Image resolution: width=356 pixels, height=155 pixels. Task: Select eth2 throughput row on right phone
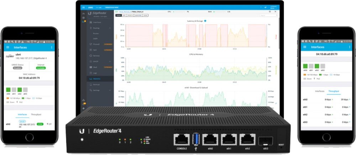(327, 115)
